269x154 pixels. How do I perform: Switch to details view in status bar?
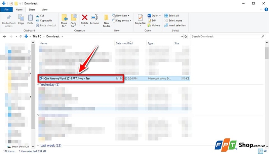pos(260,151)
